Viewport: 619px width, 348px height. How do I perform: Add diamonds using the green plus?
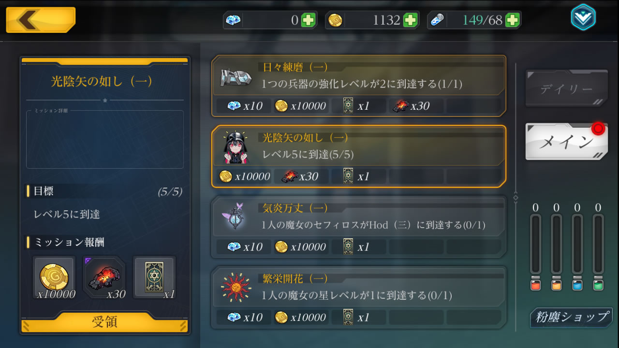pos(308,20)
